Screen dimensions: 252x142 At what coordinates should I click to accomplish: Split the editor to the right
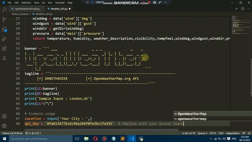click(243, 9)
